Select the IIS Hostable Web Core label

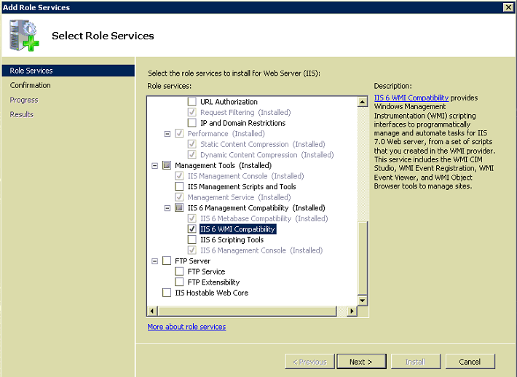click(212, 293)
